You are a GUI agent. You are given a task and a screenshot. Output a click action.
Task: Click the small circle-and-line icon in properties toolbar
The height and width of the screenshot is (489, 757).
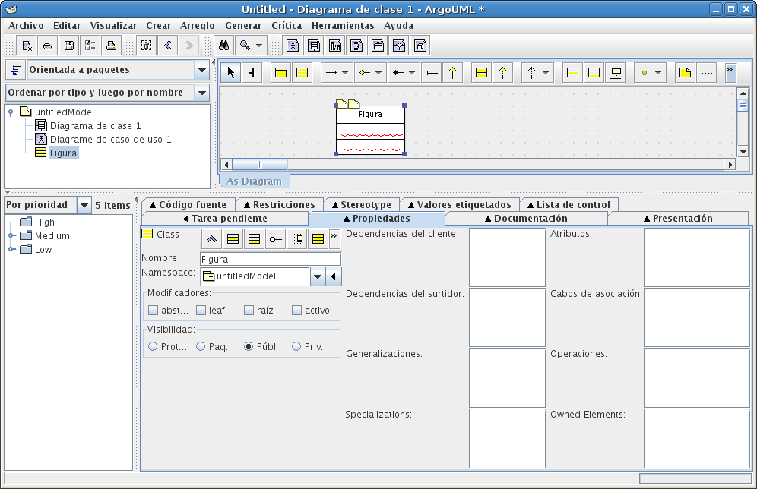(275, 238)
